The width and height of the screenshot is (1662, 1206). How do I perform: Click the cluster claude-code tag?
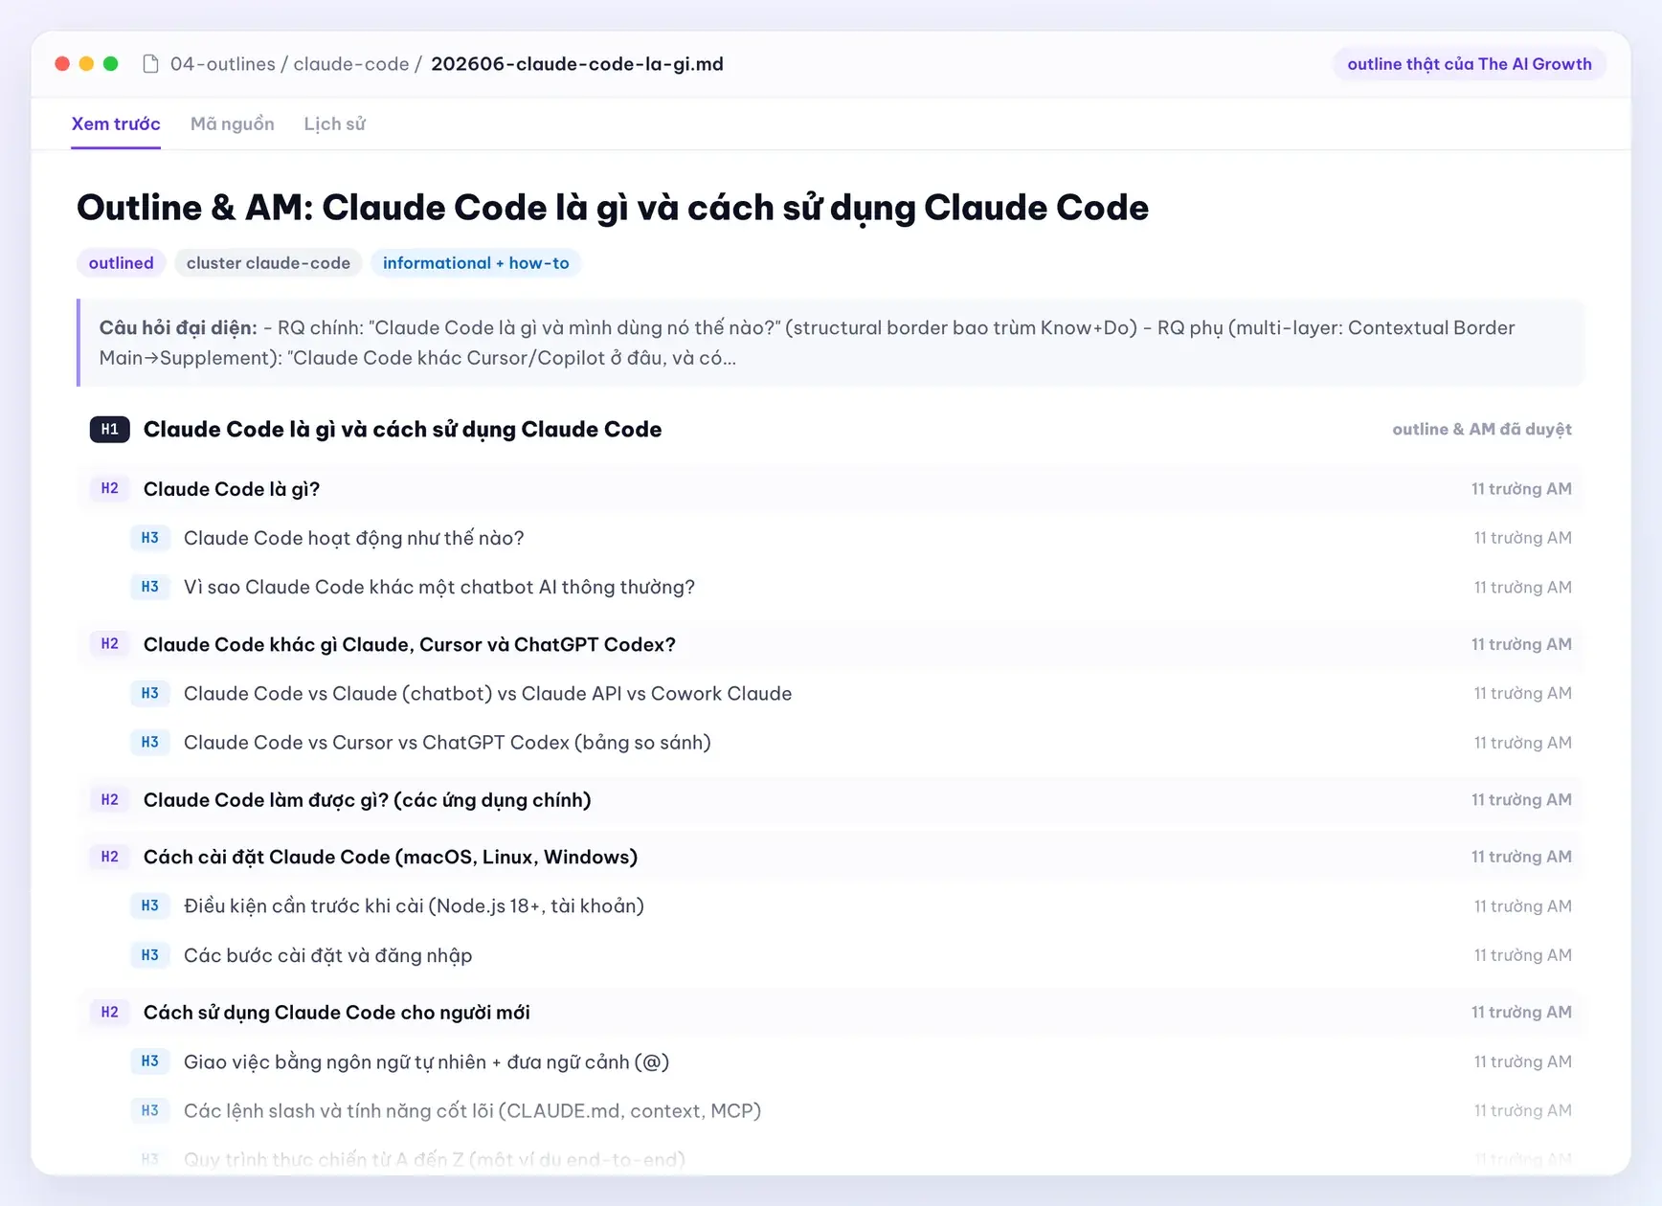(x=268, y=263)
